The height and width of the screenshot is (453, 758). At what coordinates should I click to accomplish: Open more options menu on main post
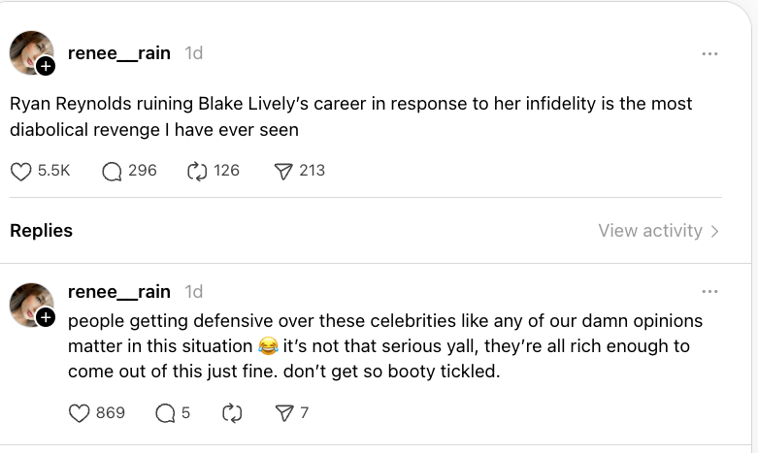709,54
